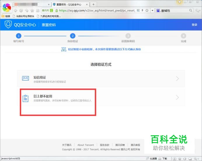Click the 重置密码 header text
The image size is (202, 161).
[x=48, y=25]
